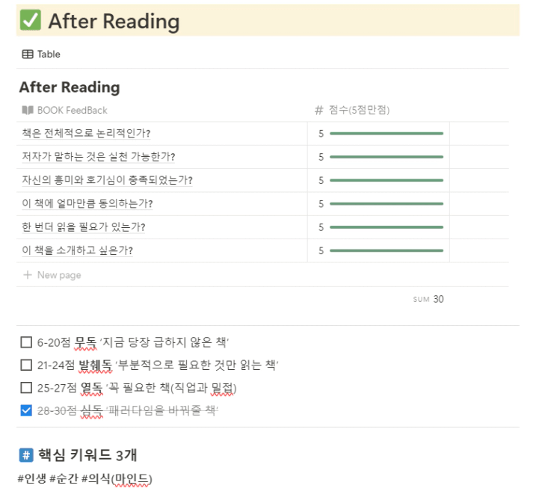The height and width of the screenshot is (497, 533).
Task: Click the plus icon for New page
Action: point(28,275)
